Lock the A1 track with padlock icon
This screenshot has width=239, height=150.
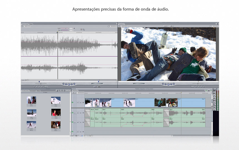click(81, 113)
